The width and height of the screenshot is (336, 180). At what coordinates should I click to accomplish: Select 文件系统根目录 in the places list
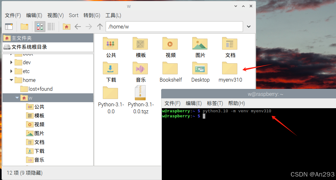point(48,47)
